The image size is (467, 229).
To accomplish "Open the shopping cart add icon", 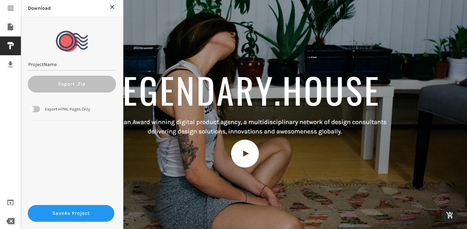I will pyautogui.click(x=450, y=215).
